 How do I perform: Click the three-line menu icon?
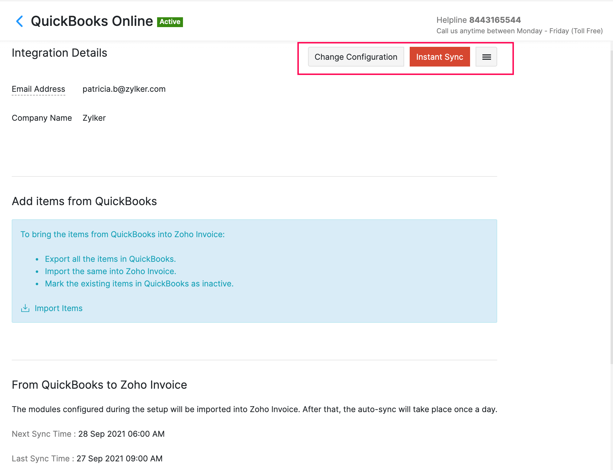tap(486, 57)
